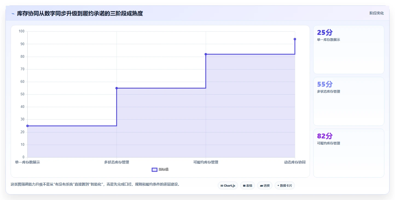
Task: Click the 进度 tag chip
Action: (265, 186)
